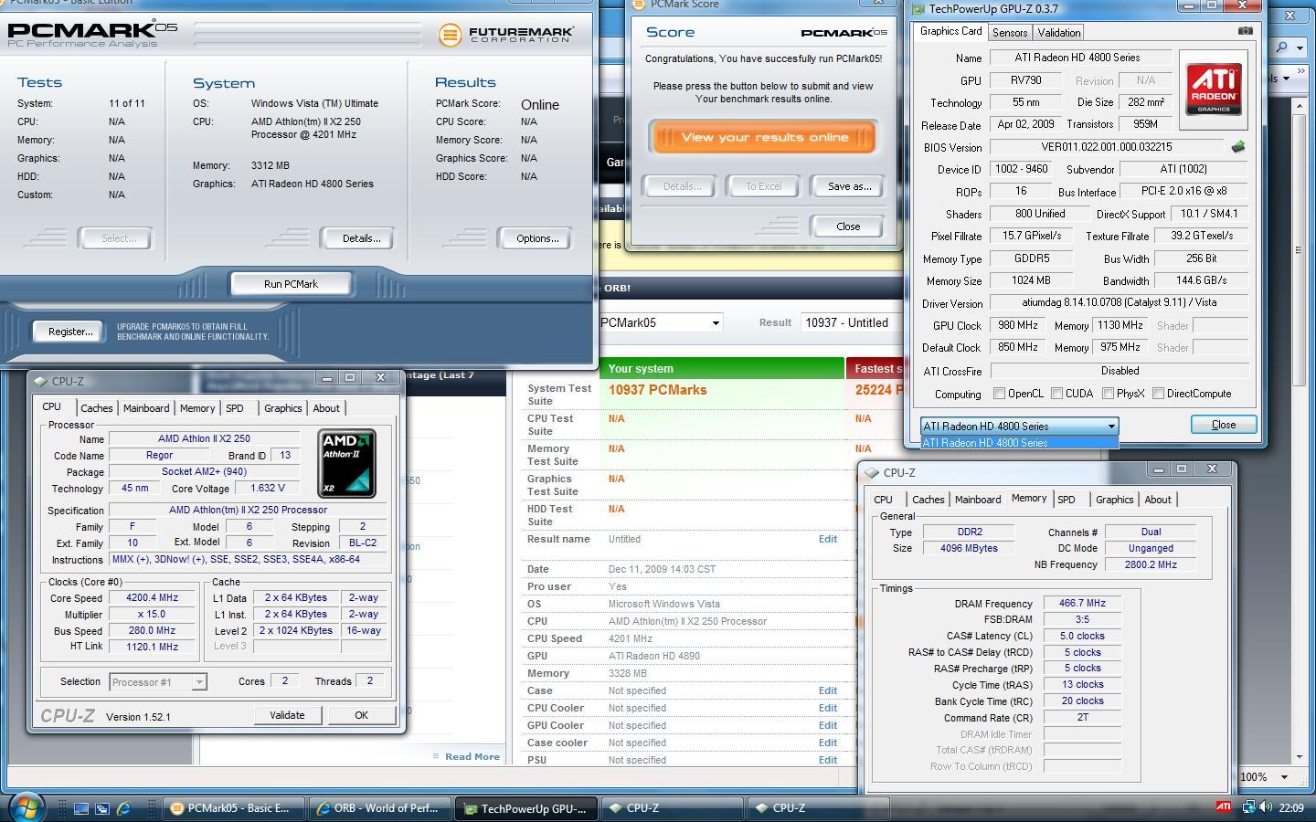The image size is (1316, 822).
Task: Click Close button in GPU-Z window
Action: tap(1224, 425)
